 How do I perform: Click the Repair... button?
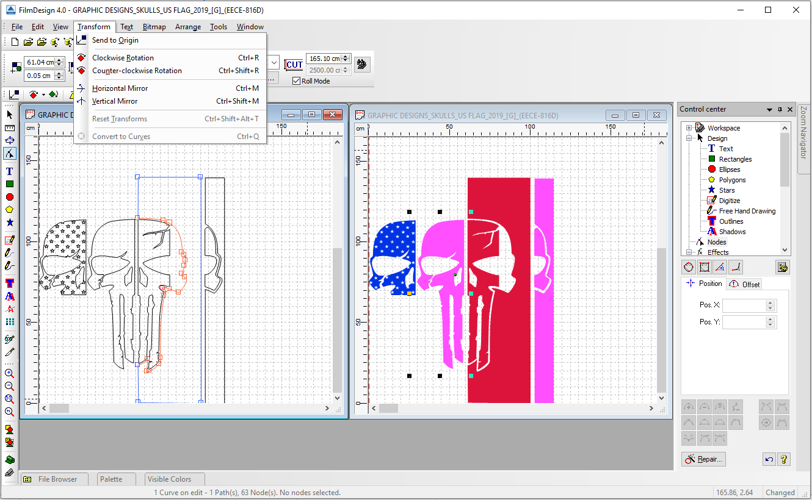(x=703, y=459)
